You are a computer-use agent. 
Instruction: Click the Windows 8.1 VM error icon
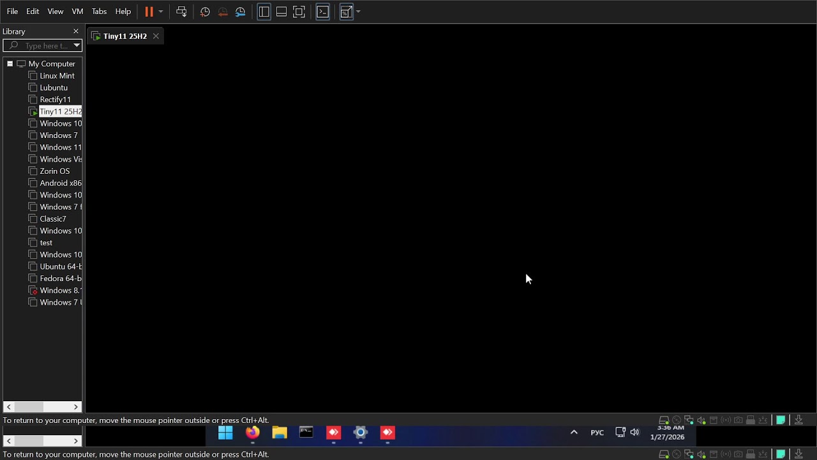(x=33, y=291)
